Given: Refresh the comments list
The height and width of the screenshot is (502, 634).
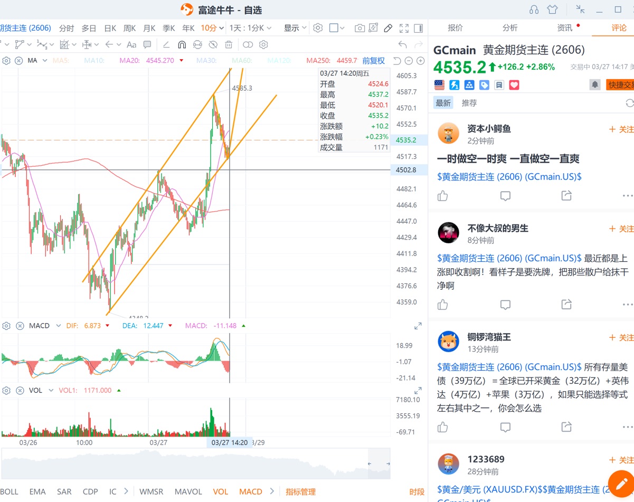Looking at the screenshot, I should [629, 103].
